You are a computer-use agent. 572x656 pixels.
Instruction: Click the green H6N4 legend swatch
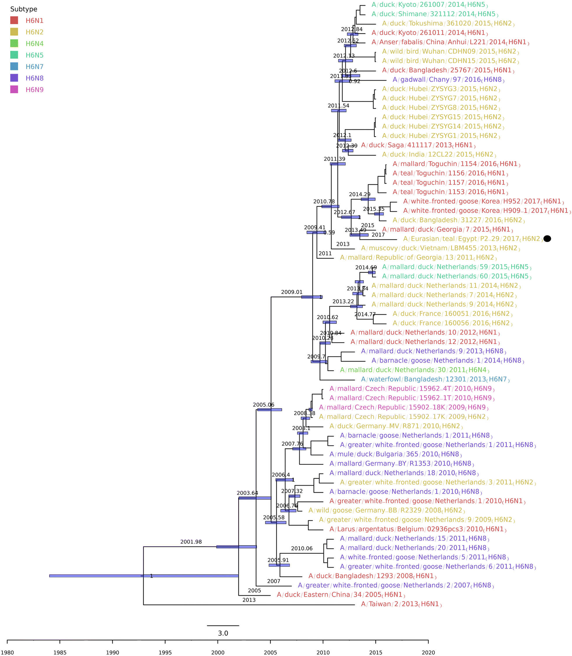(x=14, y=43)
